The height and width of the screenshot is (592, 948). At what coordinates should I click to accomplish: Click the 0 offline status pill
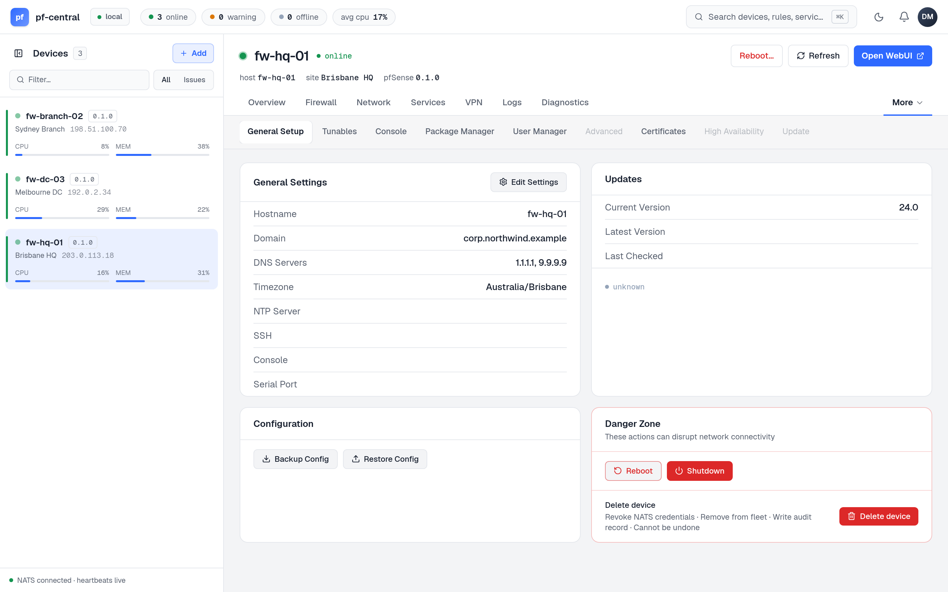coord(299,17)
